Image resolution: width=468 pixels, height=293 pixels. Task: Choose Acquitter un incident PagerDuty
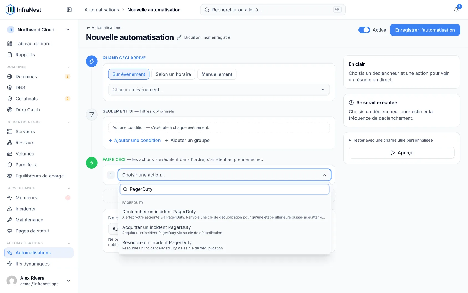pyautogui.click(x=224, y=230)
